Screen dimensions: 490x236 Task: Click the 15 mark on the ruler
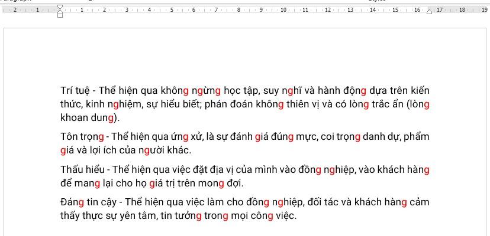[x=395, y=10]
